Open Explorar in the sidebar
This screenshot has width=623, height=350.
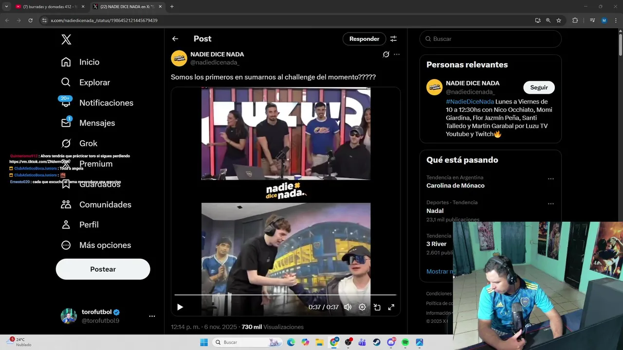pos(86,83)
